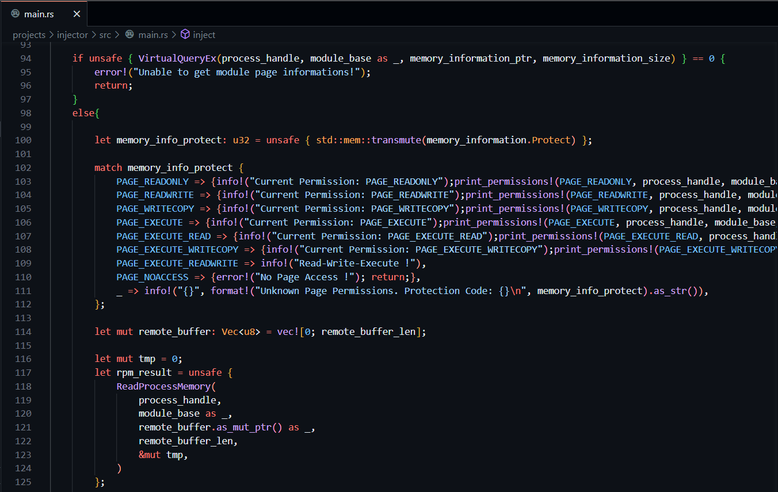Click the match keyword on line 102
778x492 pixels.
[x=108, y=167]
